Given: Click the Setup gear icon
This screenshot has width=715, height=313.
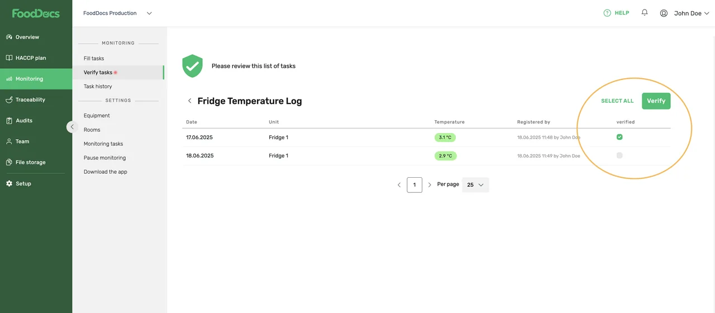Looking at the screenshot, I should pyautogui.click(x=9, y=183).
